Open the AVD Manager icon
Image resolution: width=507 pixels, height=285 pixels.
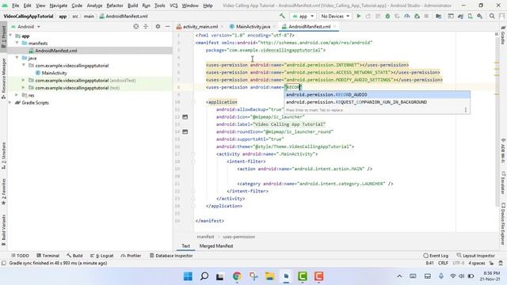[x=470, y=16]
